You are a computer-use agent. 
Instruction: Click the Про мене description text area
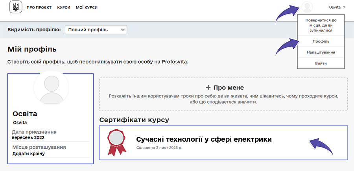223,99
